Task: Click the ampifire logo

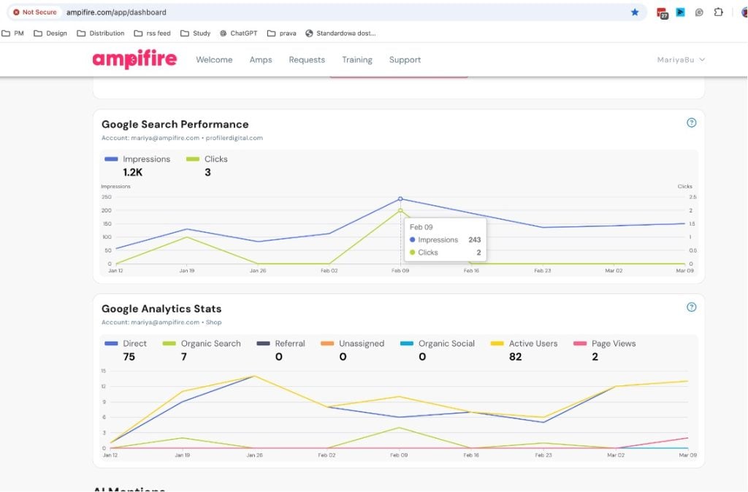Action: [134, 59]
